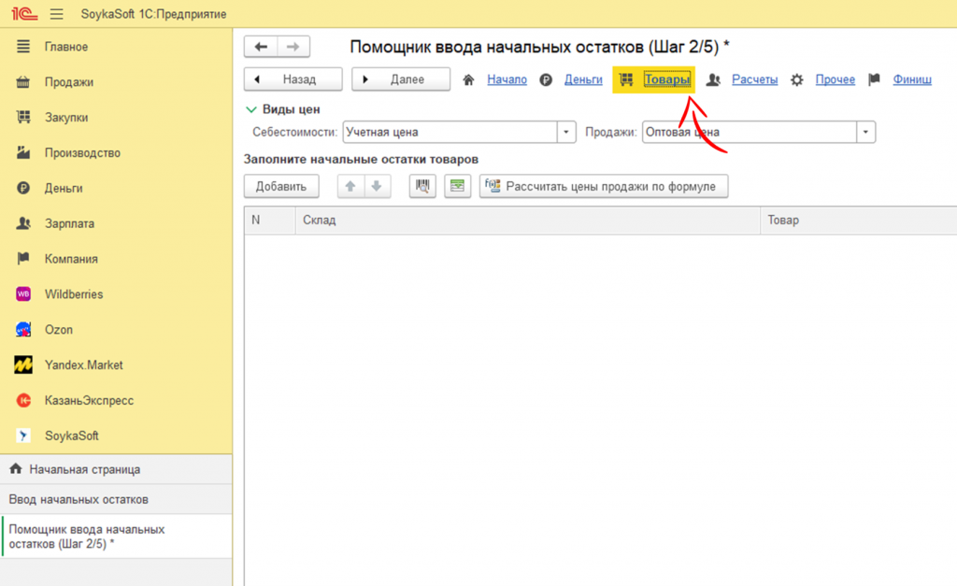Move row up with arrow icon
This screenshot has height=586, width=957.
click(x=350, y=186)
